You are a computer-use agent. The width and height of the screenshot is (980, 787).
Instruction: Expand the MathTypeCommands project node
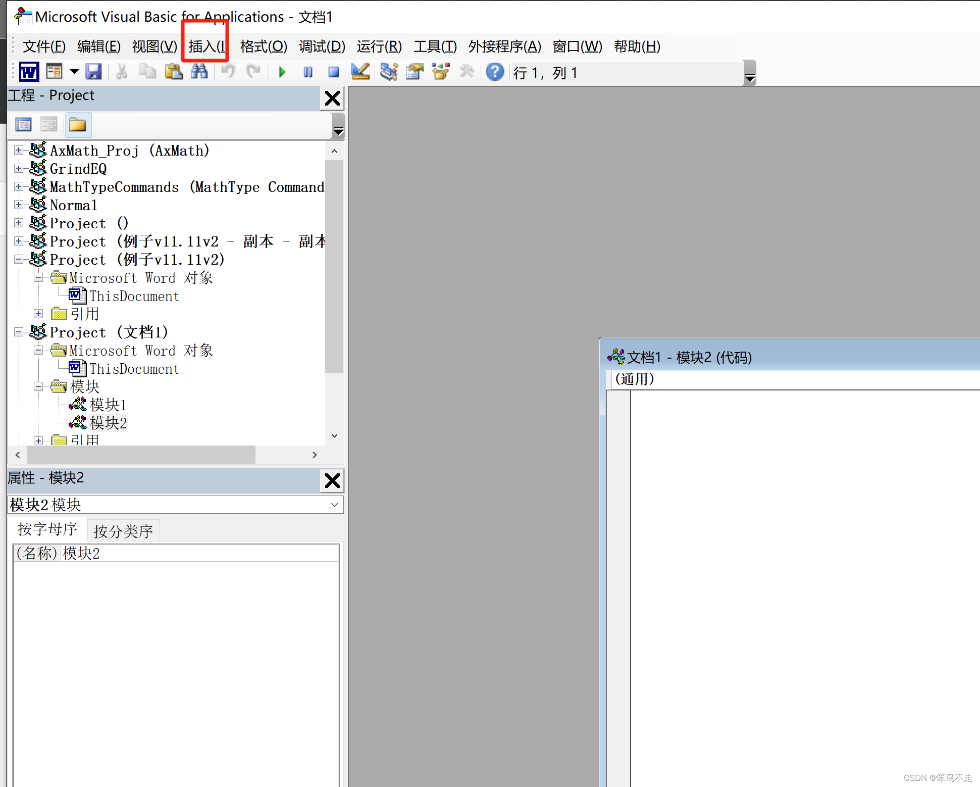click(x=19, y=186)
